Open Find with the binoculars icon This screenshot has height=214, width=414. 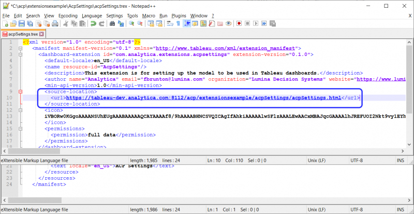click(112, 24)
